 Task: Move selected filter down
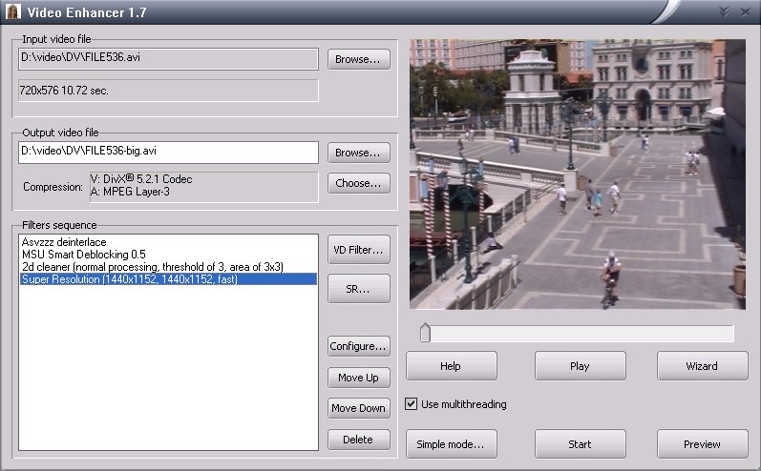pos(359,408)
